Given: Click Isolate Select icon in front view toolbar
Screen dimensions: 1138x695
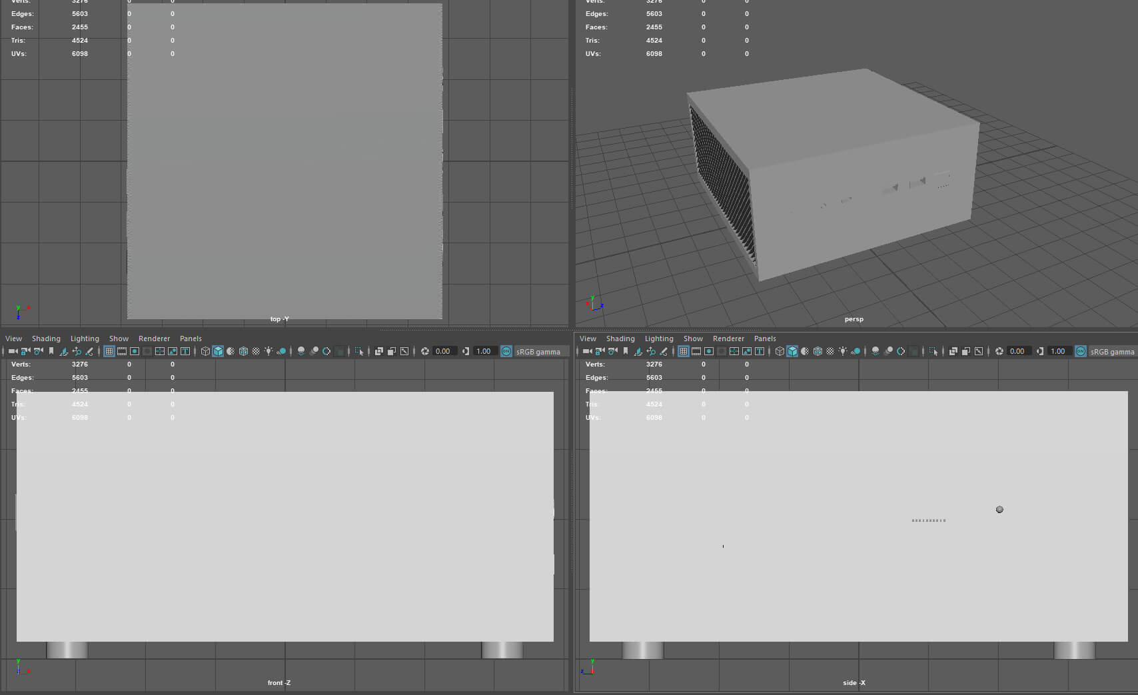Looking at the screenshot, I should (x=359, y=351).
